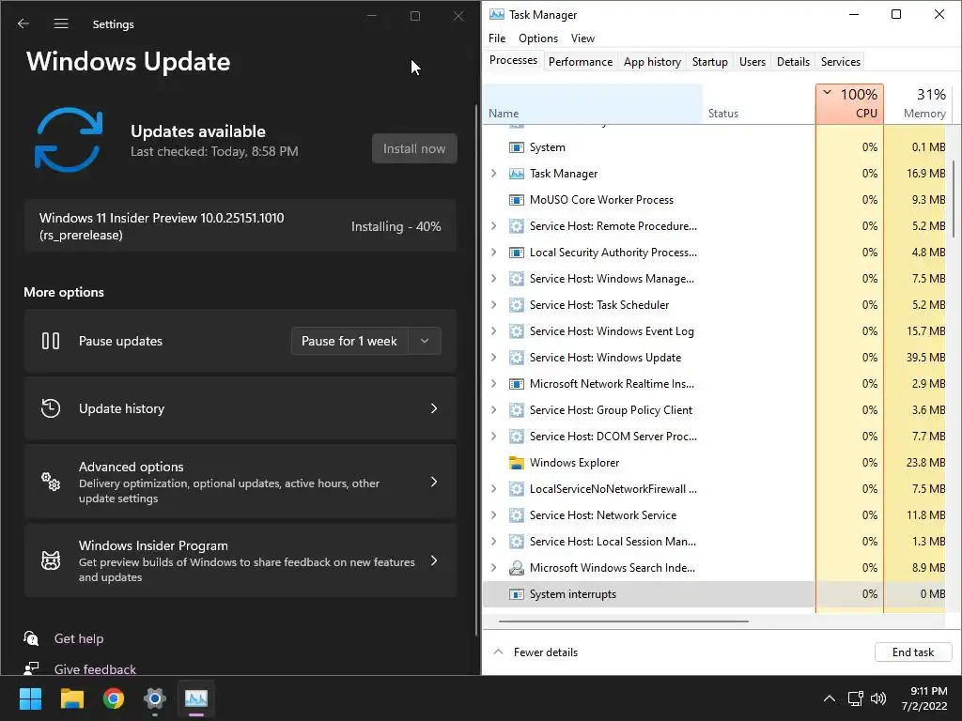962x721 pixels.
Task: Click the Pause updates pause icon
Action: click(51, 341)
